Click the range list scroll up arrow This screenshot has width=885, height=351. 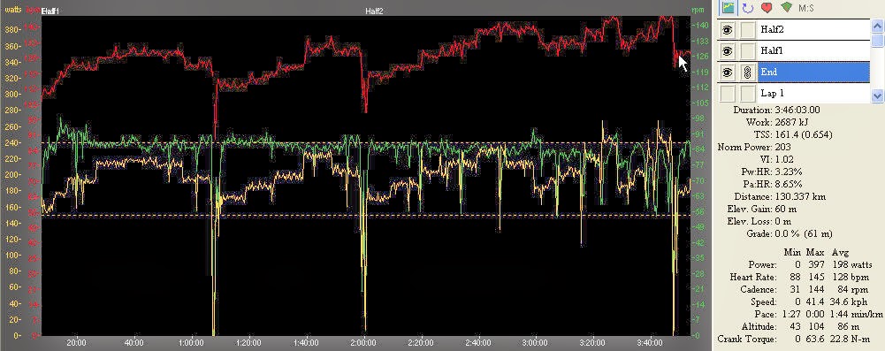point(877,26)
